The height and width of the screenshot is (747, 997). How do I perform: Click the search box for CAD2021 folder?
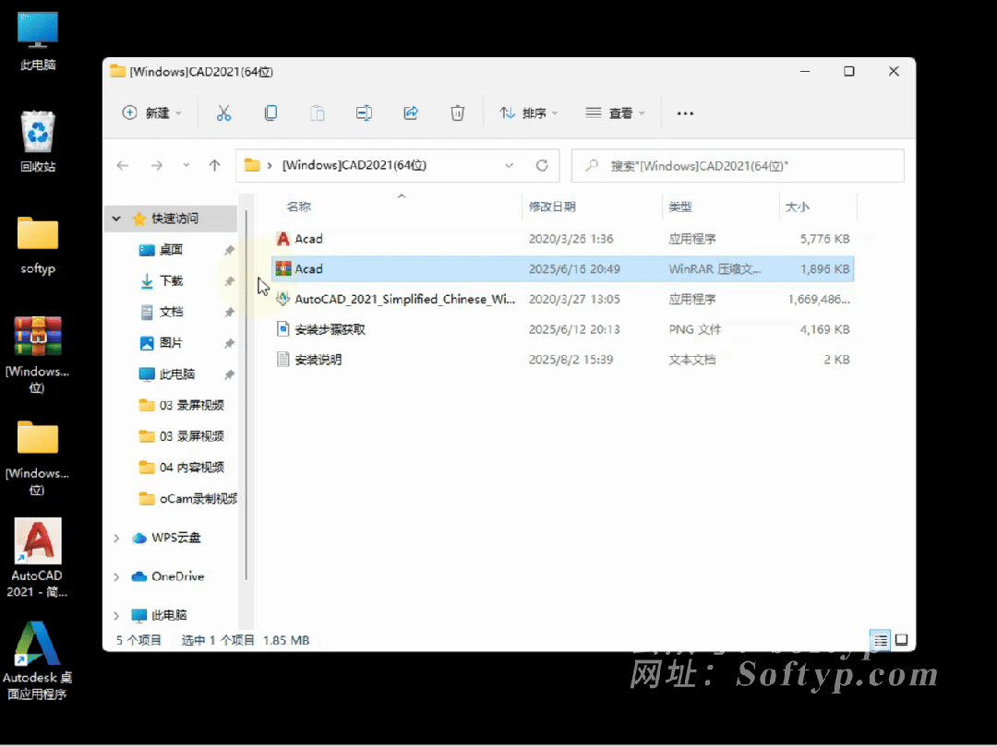click(x=738, y=166)
